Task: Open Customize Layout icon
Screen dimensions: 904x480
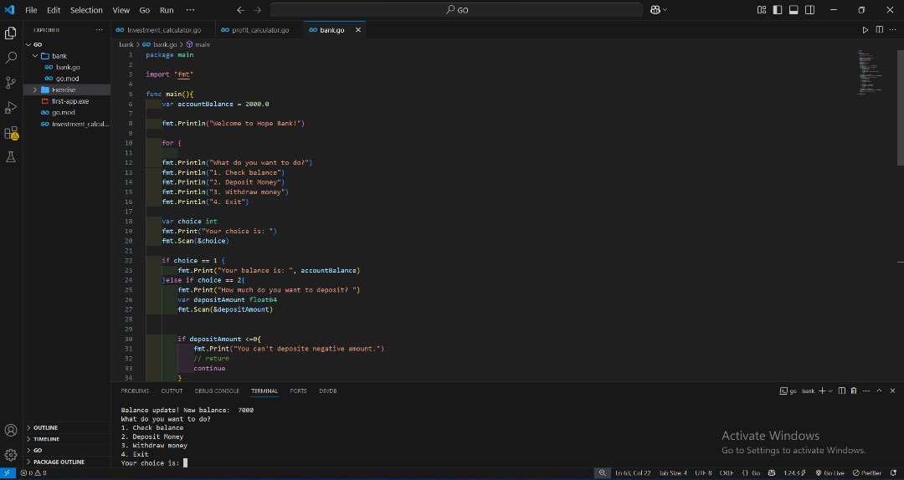Action: [762, 10]
